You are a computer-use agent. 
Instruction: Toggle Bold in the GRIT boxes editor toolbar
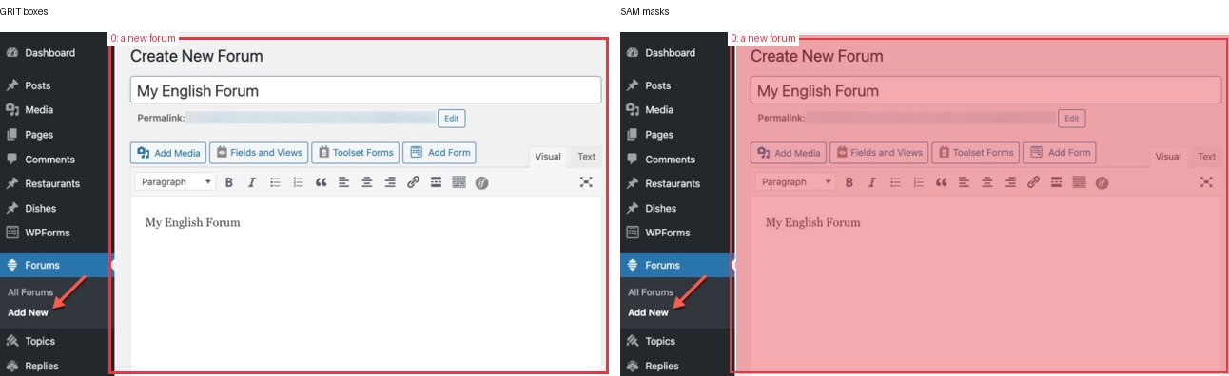point(229,182)
